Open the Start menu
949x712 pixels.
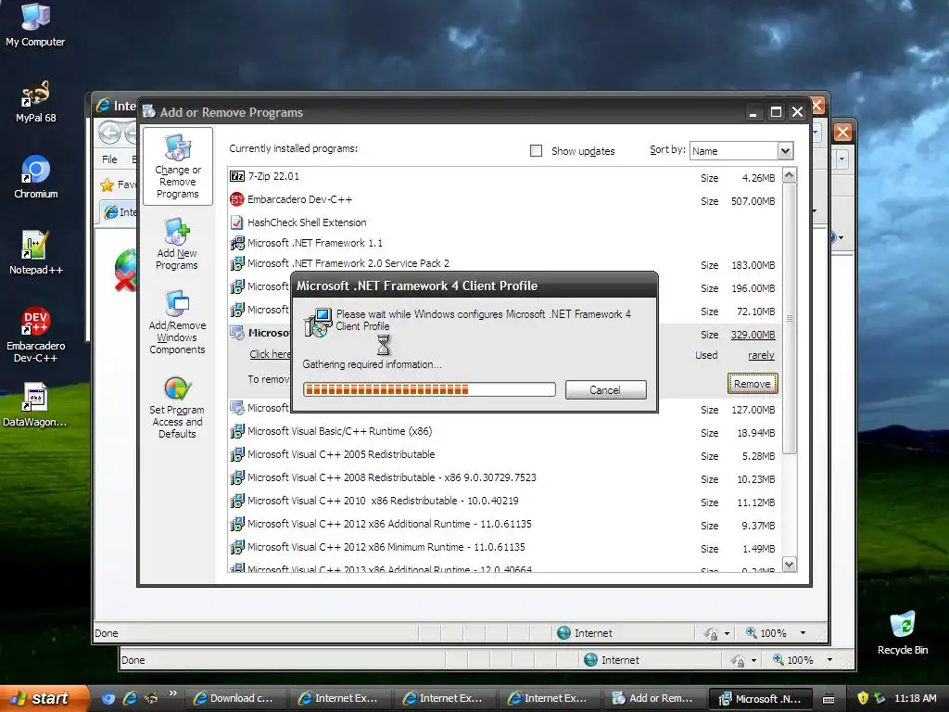click(43, 698)
